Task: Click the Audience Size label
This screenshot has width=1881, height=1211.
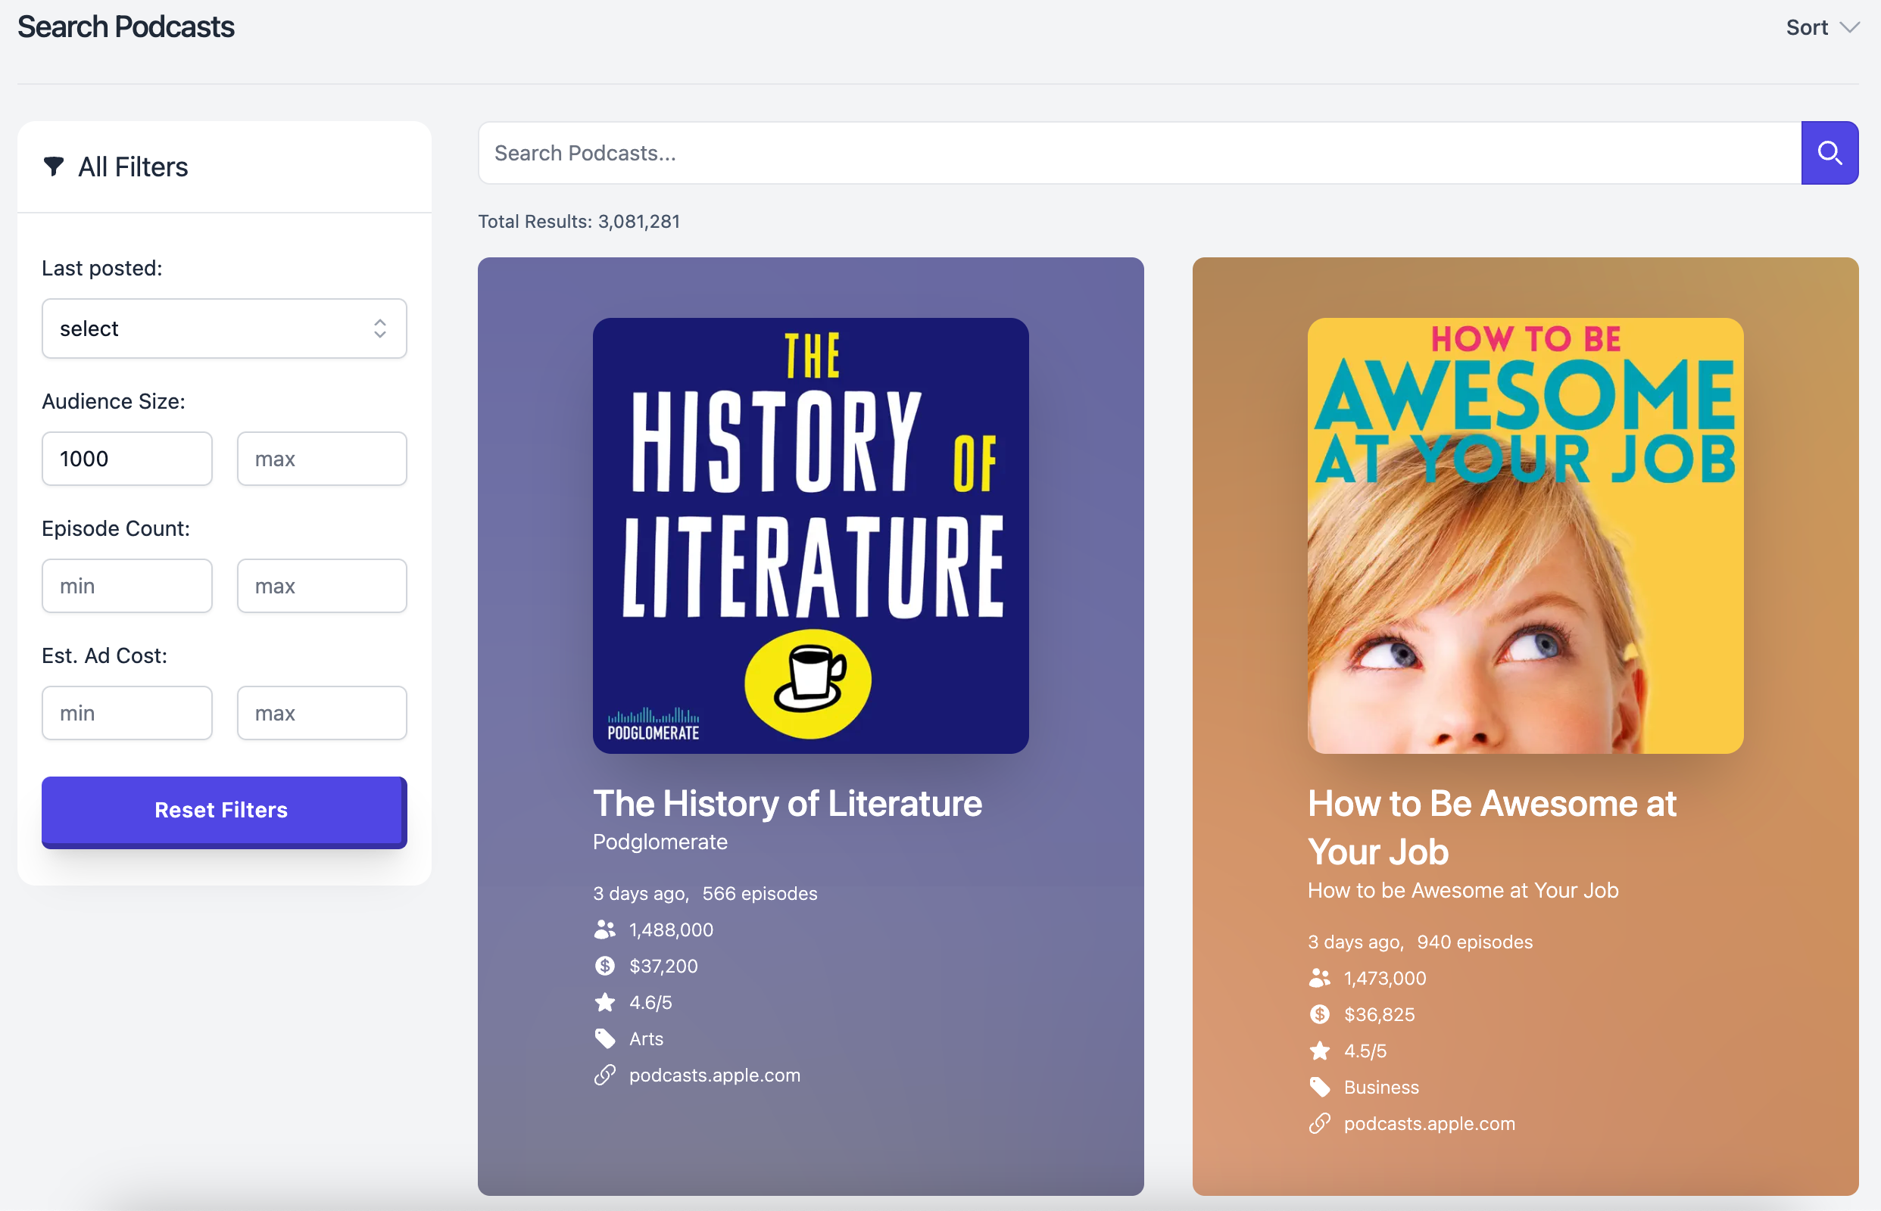Action: tap(114, 401)
